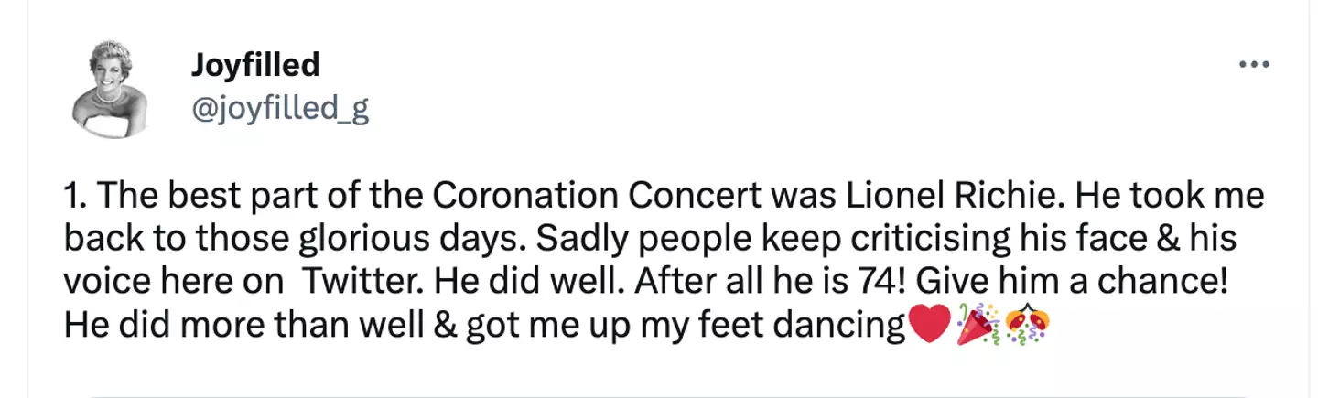Click the red heart emoji
Image resolution: width=1318 pixels, height=398 pixels.
point(928,326)
